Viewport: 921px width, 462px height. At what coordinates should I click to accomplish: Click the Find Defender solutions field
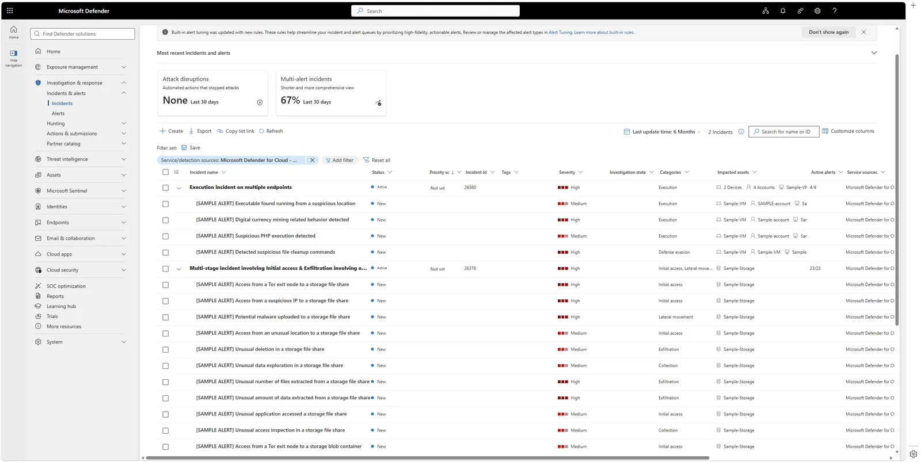(x=83, y=34)
